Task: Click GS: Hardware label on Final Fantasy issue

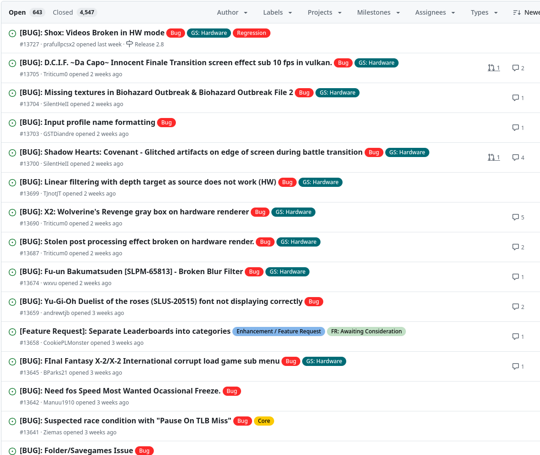Action: (x=324, y=361)
